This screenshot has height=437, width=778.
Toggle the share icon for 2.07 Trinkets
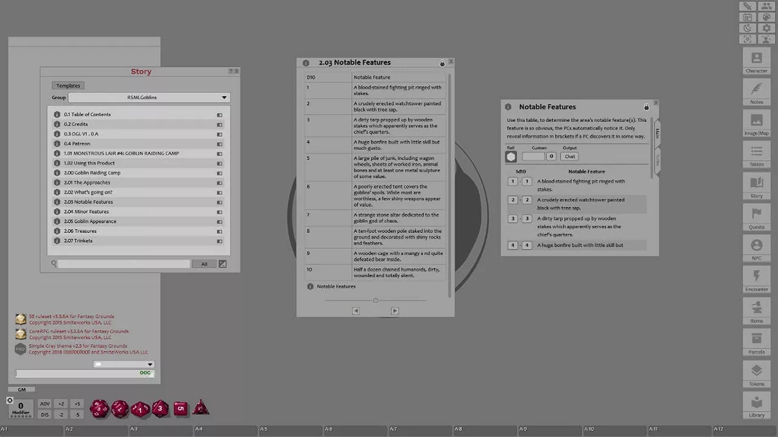(x=219, y=241)
